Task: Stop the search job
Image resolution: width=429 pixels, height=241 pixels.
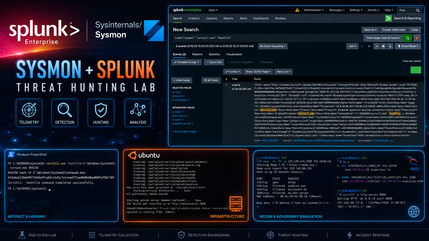Action: click(369, 46)
